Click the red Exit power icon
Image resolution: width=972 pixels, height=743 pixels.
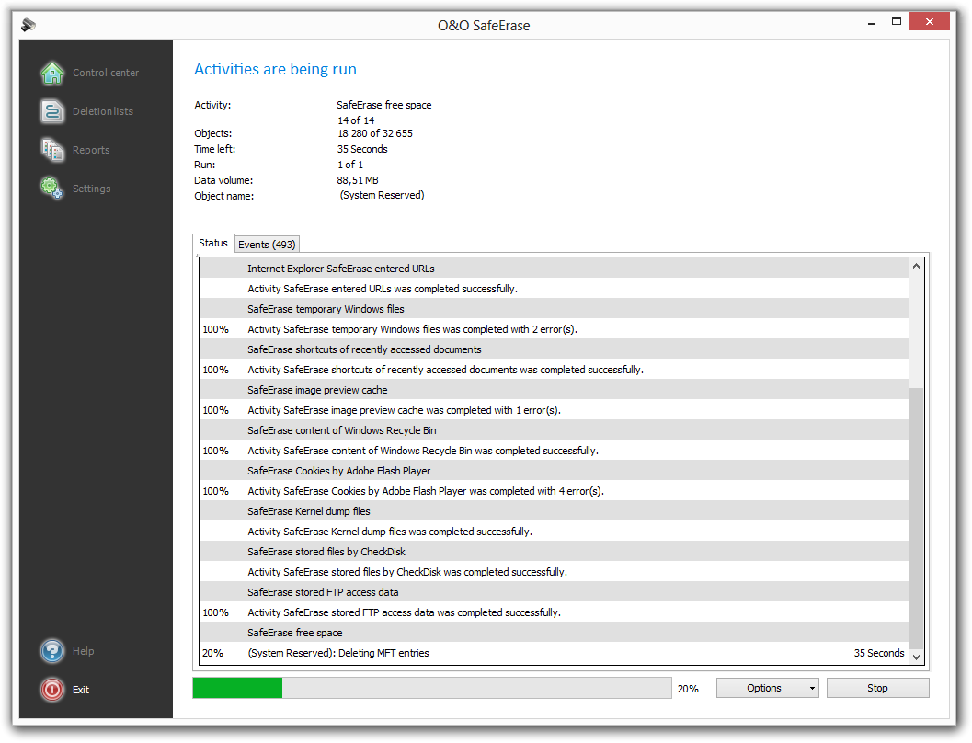52,690
